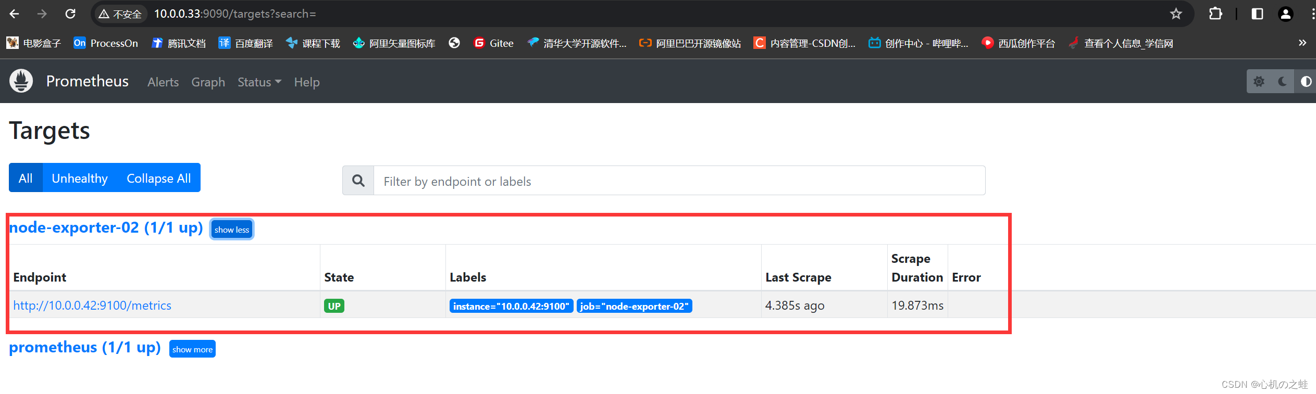Click the Prometheus flame logo
The width and height of the screenshot is (1316, 394).
pos(21,81)
